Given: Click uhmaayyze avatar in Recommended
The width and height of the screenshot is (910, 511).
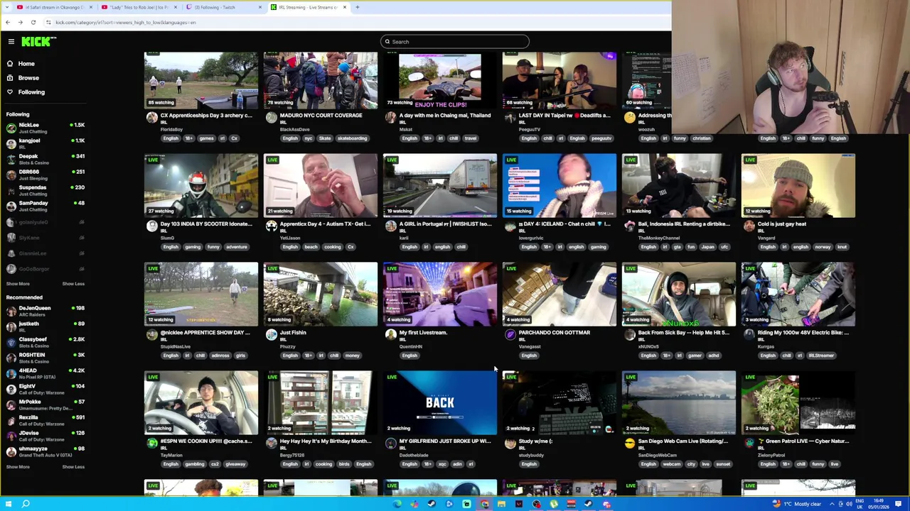Looking at the screenshot, I should point(11,451).
